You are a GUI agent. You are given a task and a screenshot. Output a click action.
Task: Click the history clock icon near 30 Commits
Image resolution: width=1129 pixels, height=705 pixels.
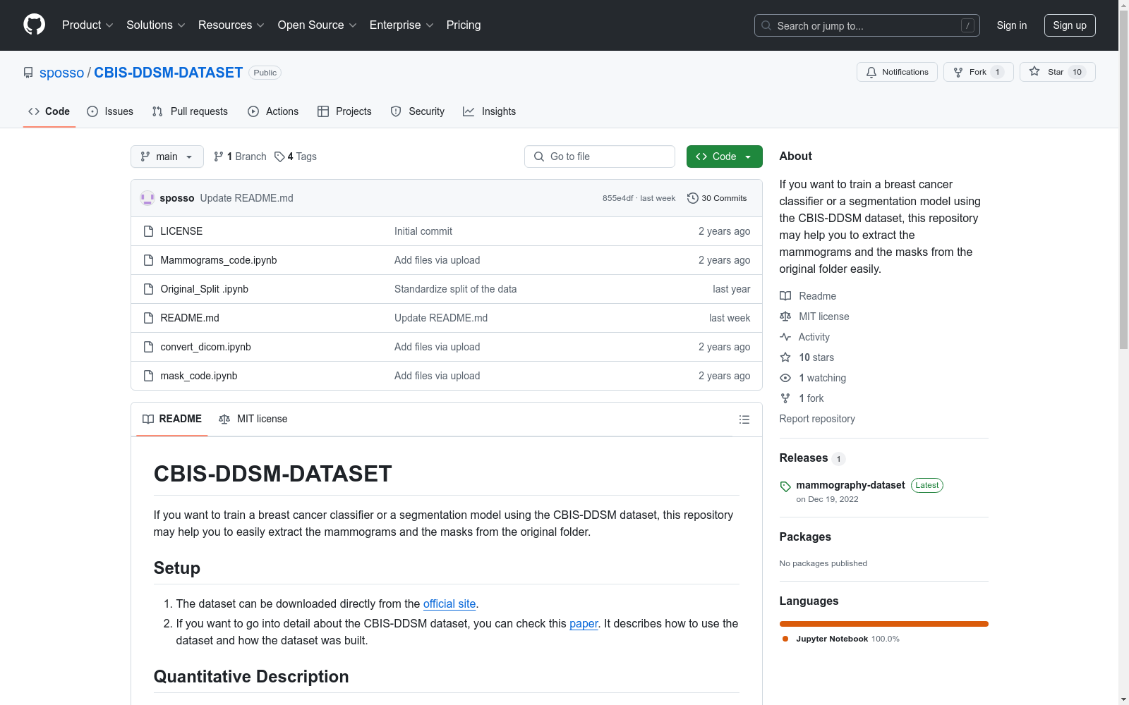click(x=693, y=198)
